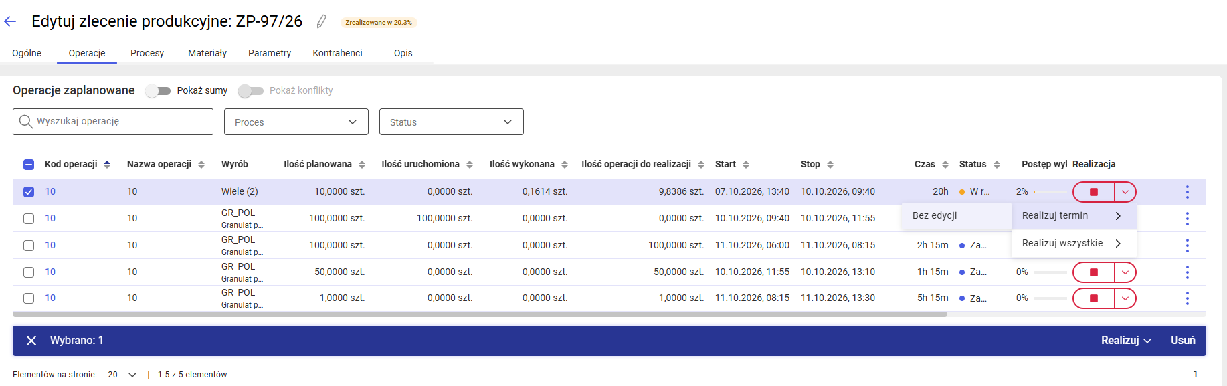1227x386 pixels.
Task: Open operation code 10 link in Wiele (2) row
Action: (50, 192)
